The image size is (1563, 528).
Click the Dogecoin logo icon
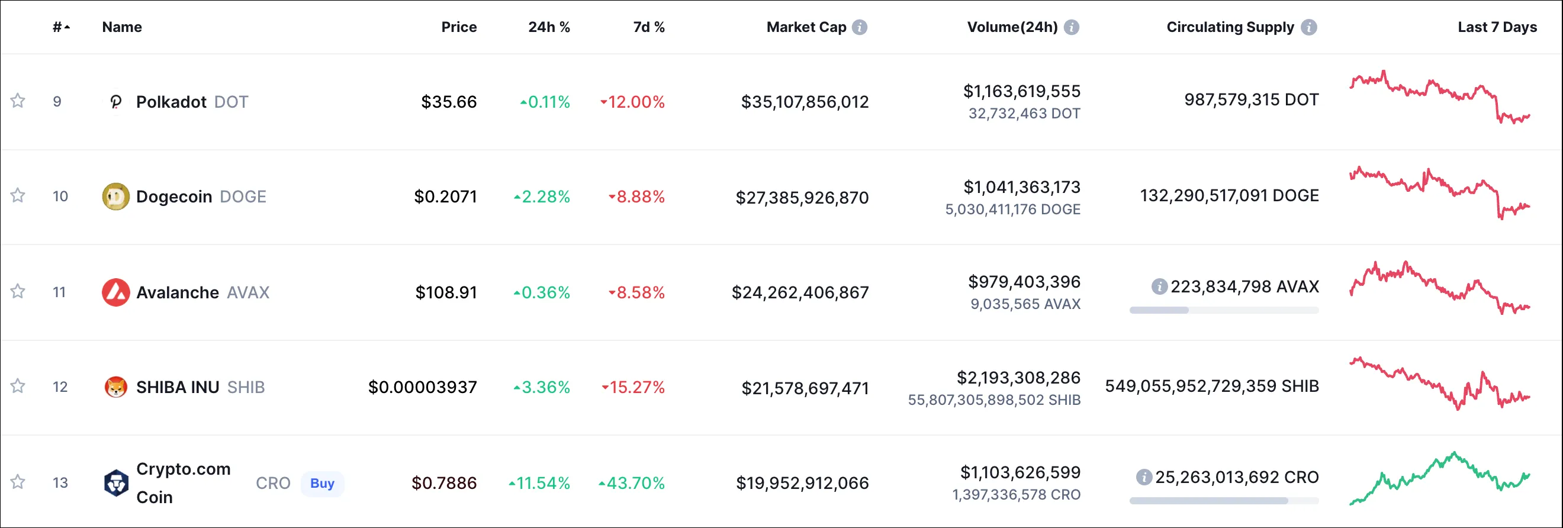(x=115, y=197)
